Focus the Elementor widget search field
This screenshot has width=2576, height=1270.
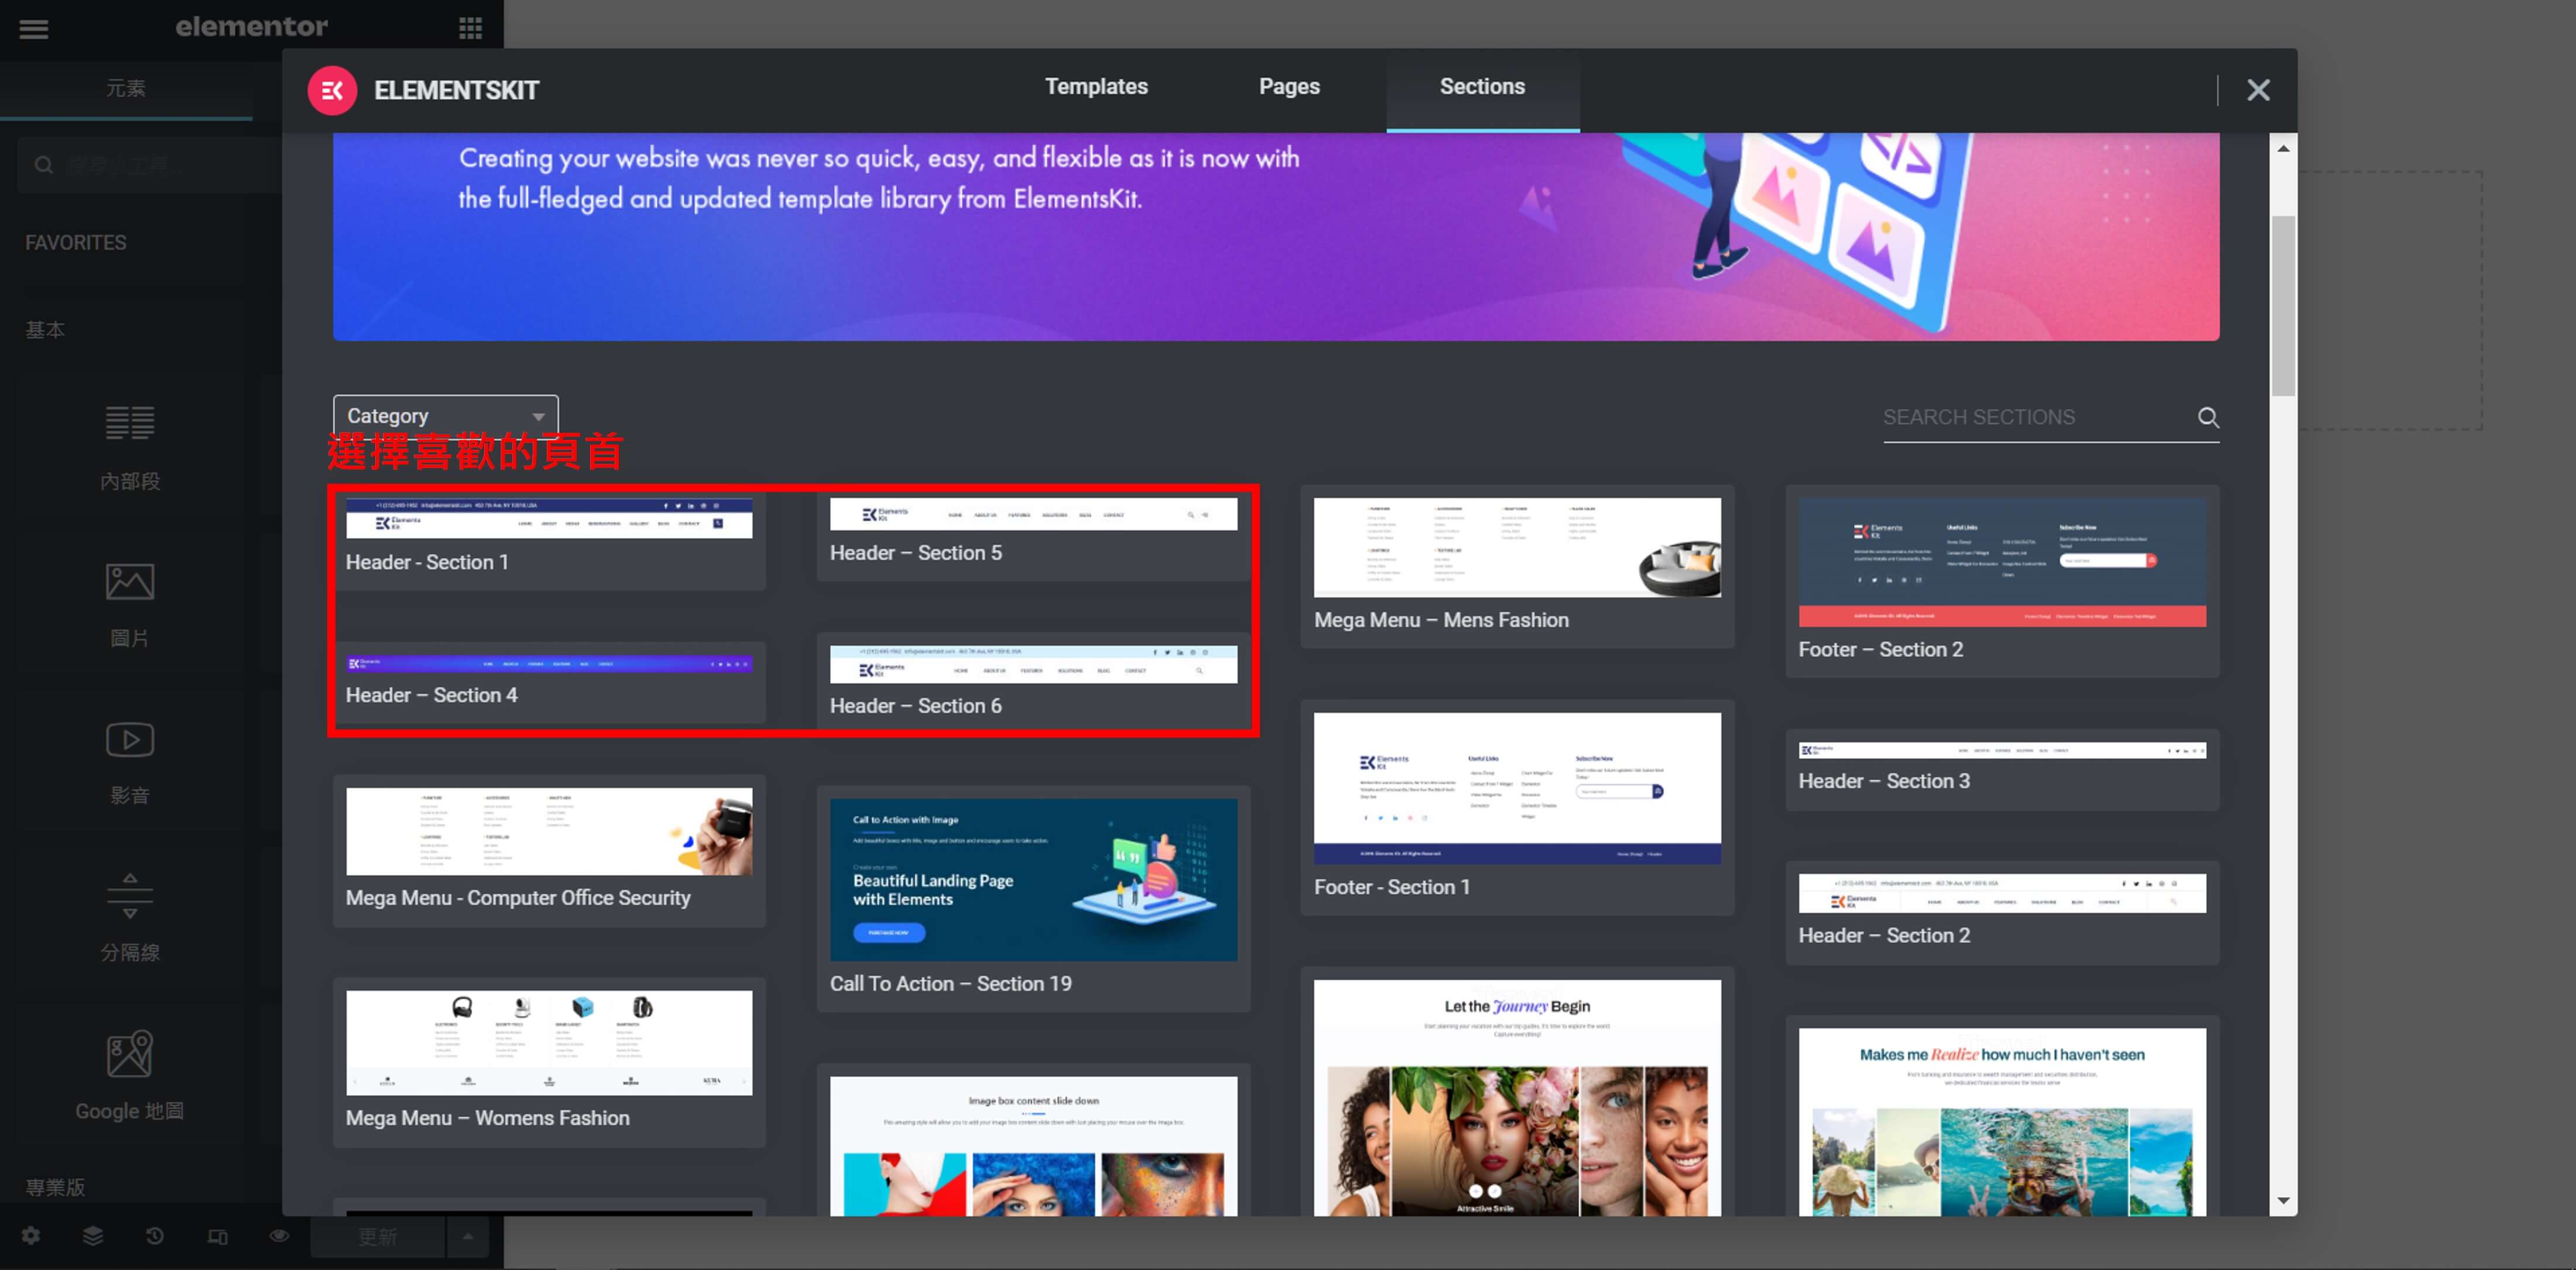click(150, 165)
